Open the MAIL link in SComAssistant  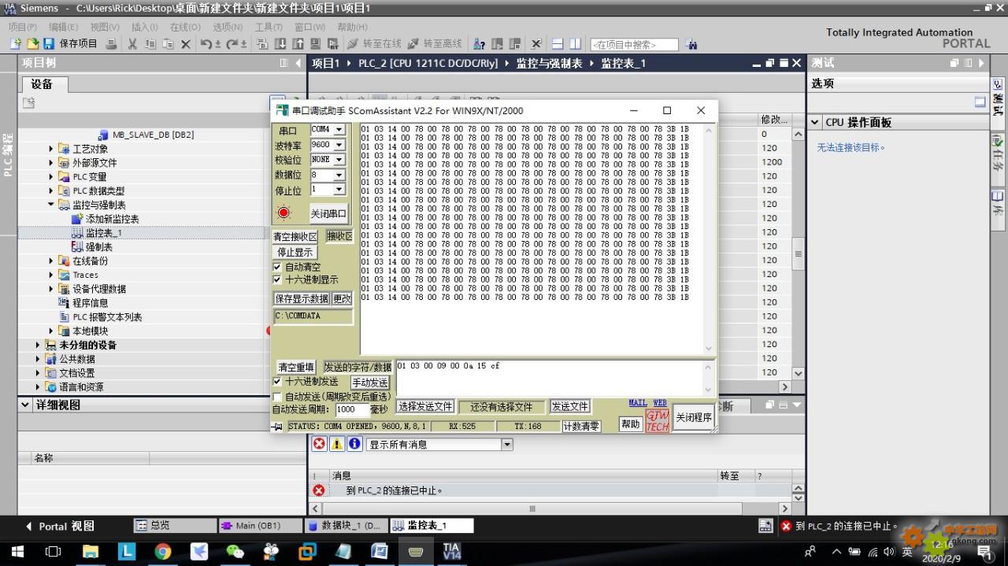click(638, 403)
